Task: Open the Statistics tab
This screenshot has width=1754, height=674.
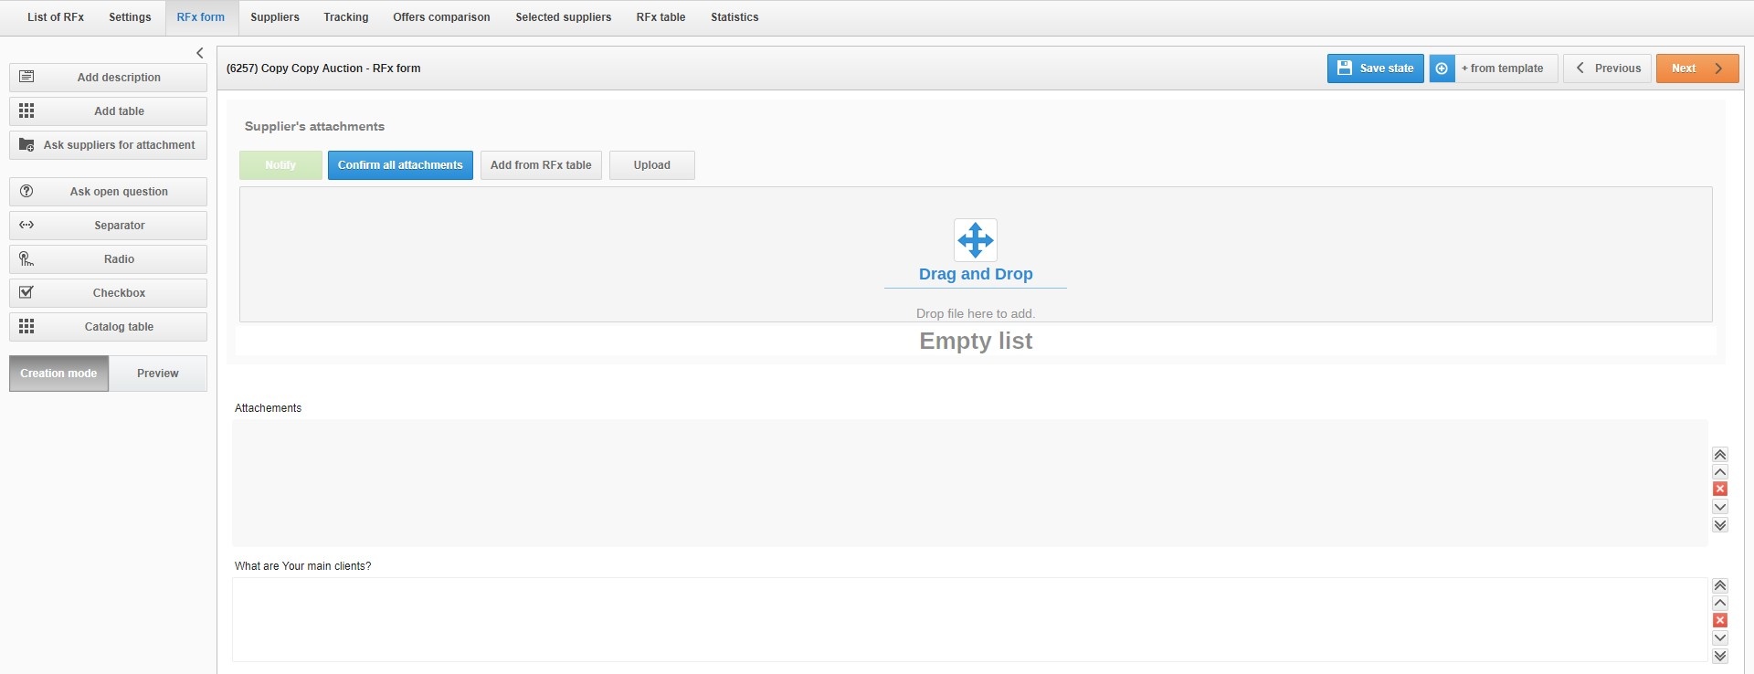Action: click(734, 17)
